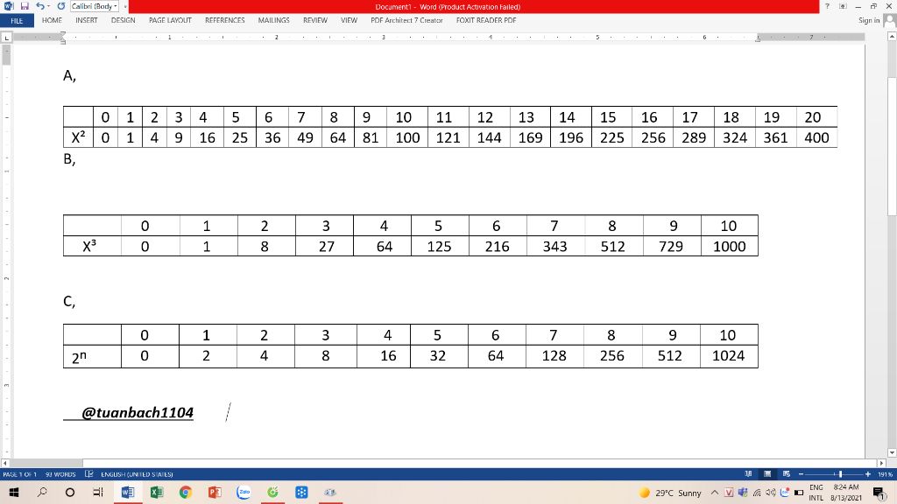Open the VIEW ribbon tab
The width and height of the screenshot is (897, 504).
(x=349, y=21)
